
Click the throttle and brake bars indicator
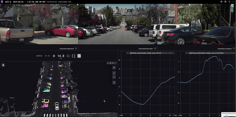click(73, 56)
